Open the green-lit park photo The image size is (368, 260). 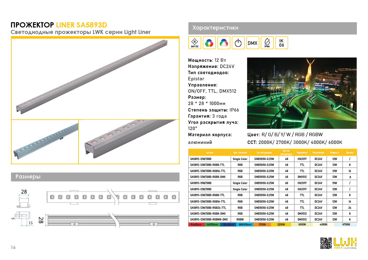[302, 93]
